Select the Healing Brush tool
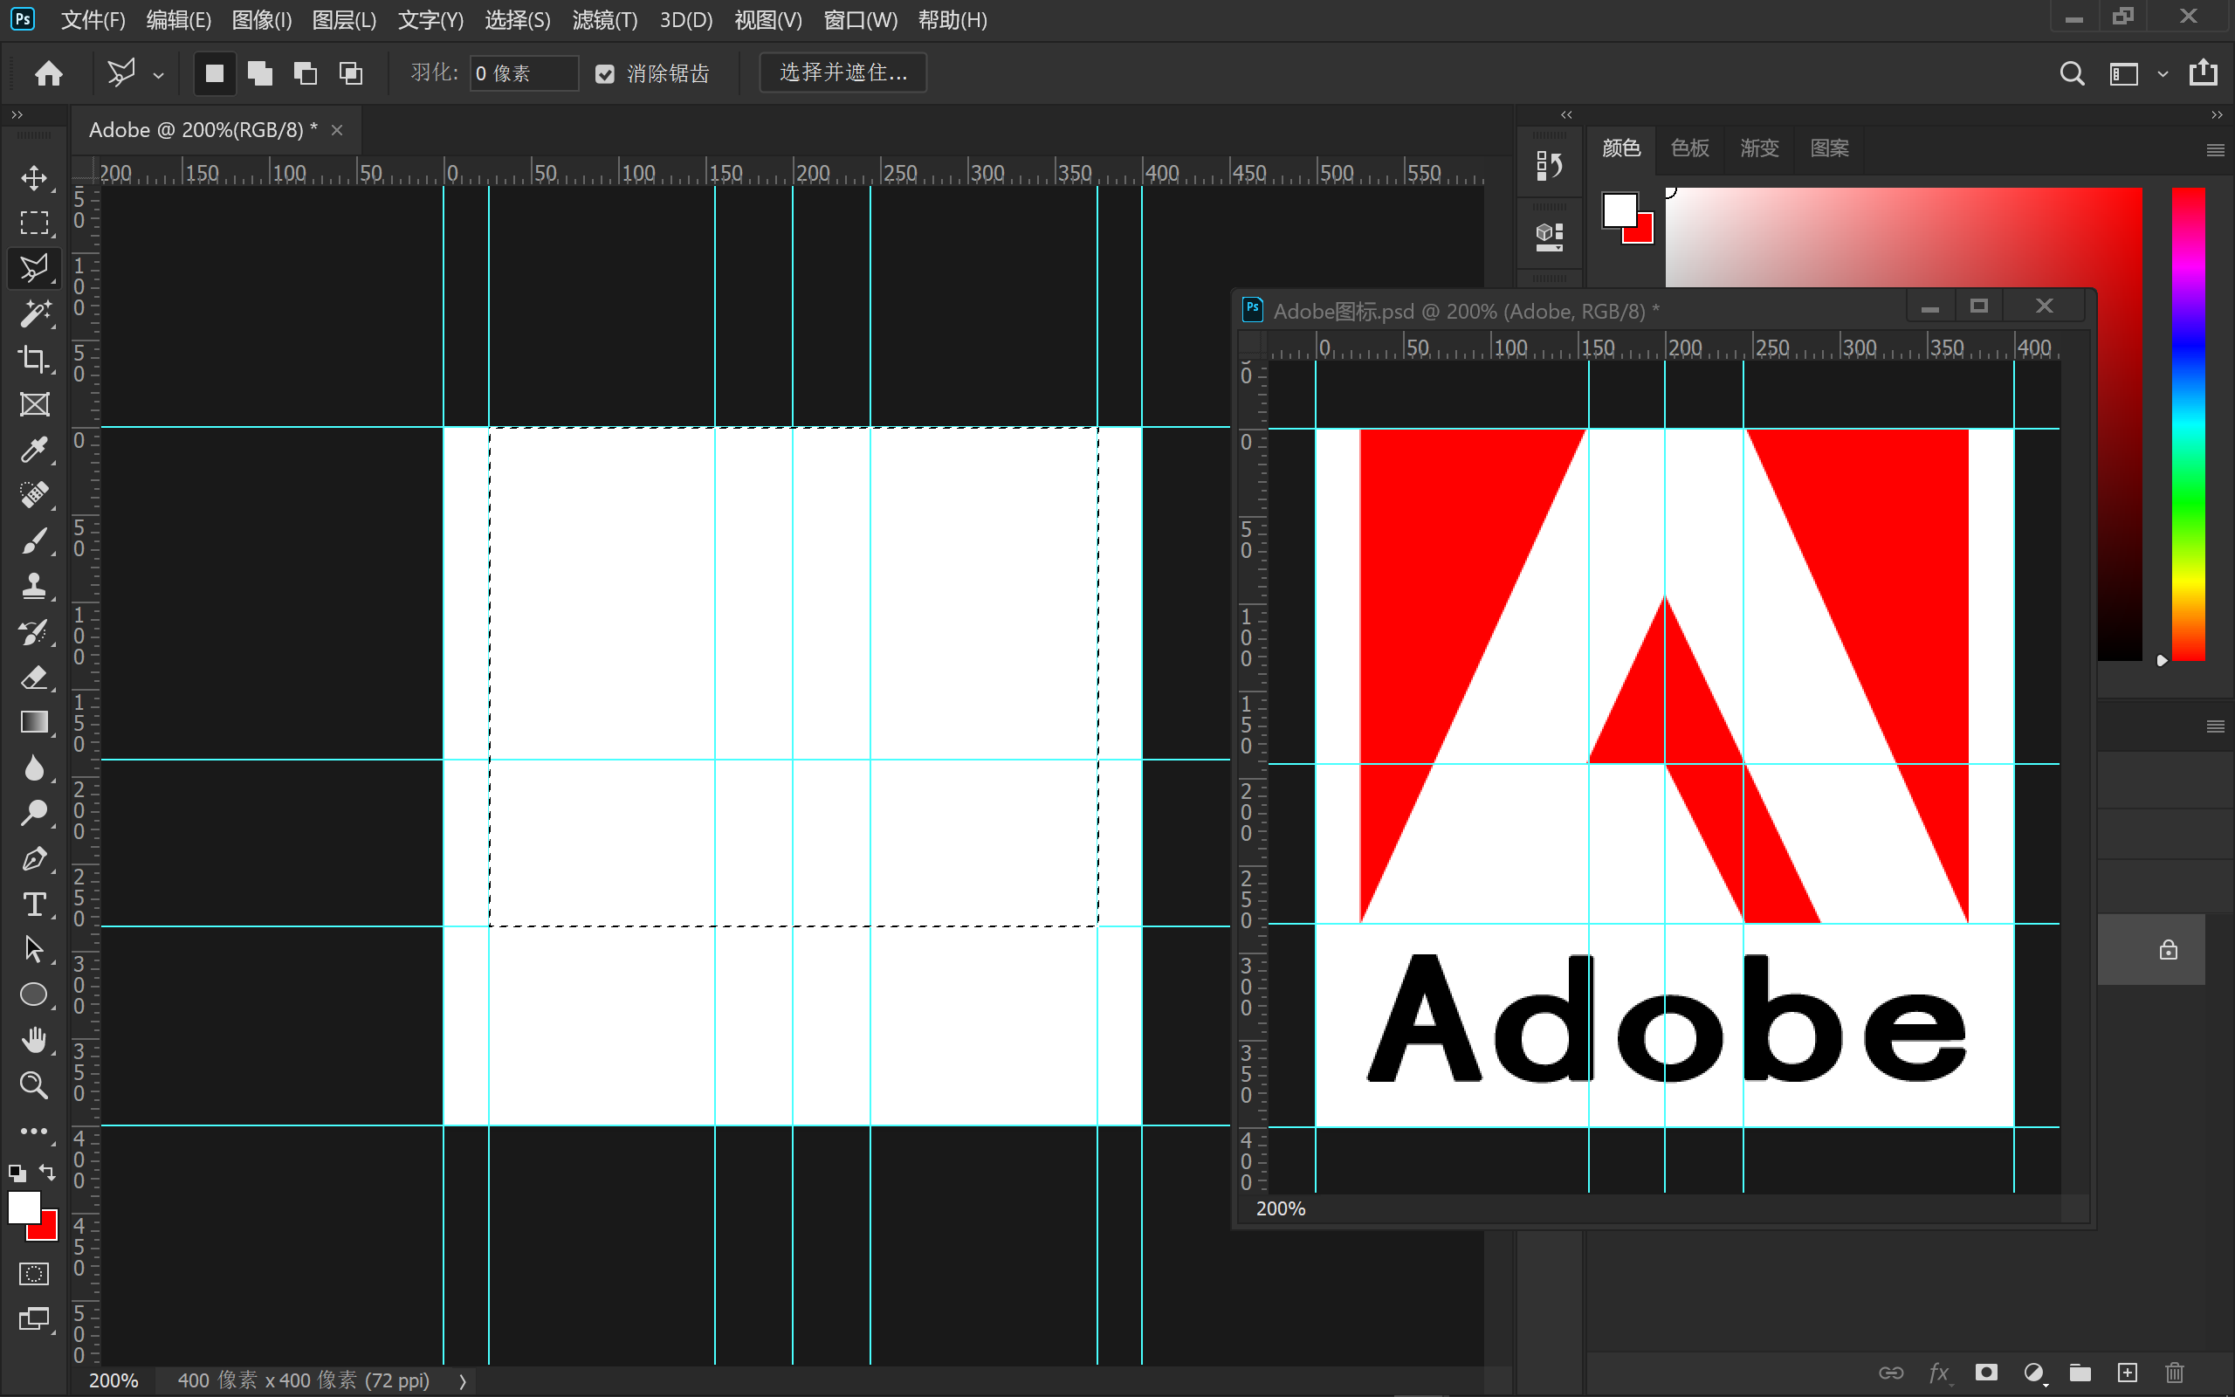This screenshot has width=2235, height=1397. (34, 495)
